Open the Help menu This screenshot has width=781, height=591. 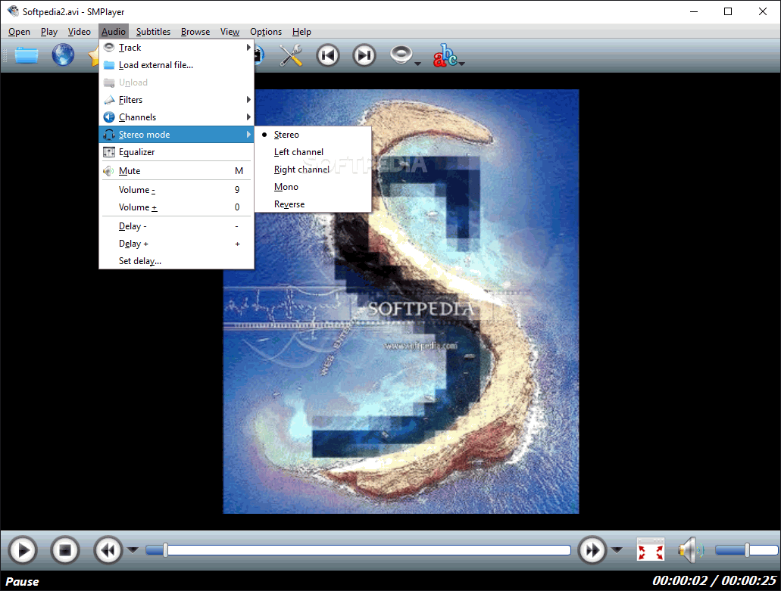click(x=301, y=32)
